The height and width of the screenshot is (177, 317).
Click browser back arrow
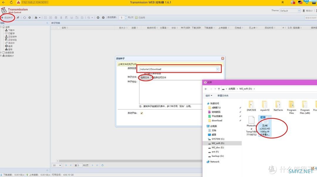pyautogui.click(x=4, y=2)
